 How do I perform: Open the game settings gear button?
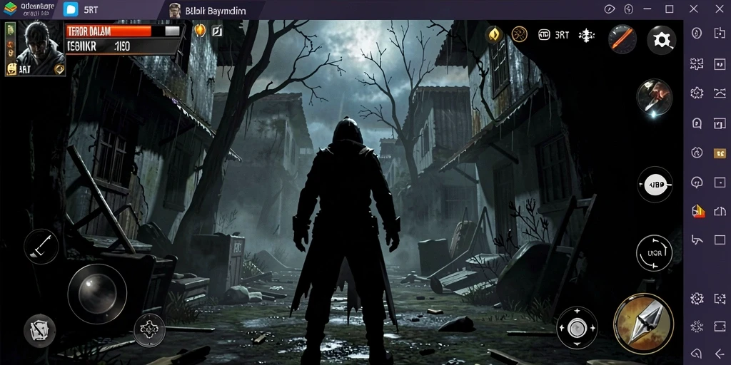point(661,40)
